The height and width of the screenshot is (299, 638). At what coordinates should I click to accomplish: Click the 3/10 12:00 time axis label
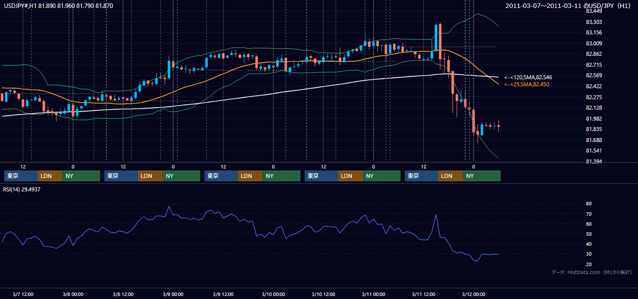pyautogui.click(x=323, y=294)
